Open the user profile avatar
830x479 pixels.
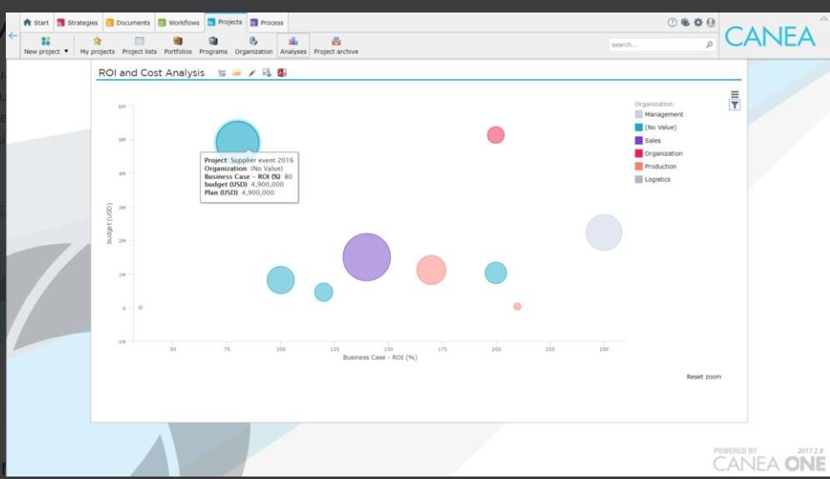click(710, 22)
